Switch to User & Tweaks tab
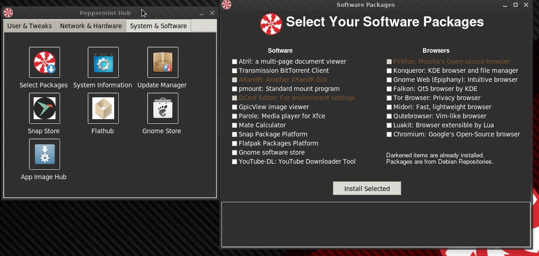The image size is (539, 256). click(30, 26)
